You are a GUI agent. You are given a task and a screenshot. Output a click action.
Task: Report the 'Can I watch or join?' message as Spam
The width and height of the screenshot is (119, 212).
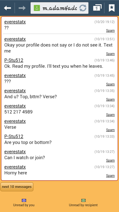110,160
